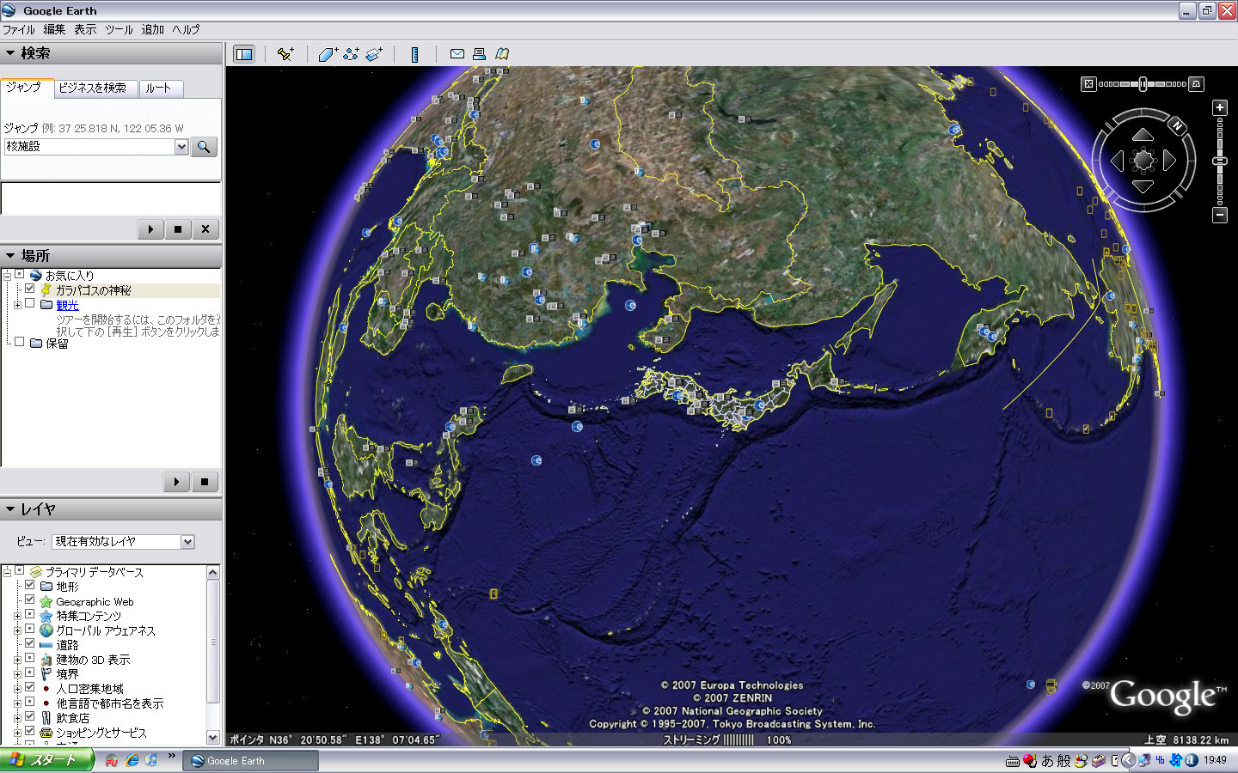Add a new placemark with pushpin tool

[285, 54]
